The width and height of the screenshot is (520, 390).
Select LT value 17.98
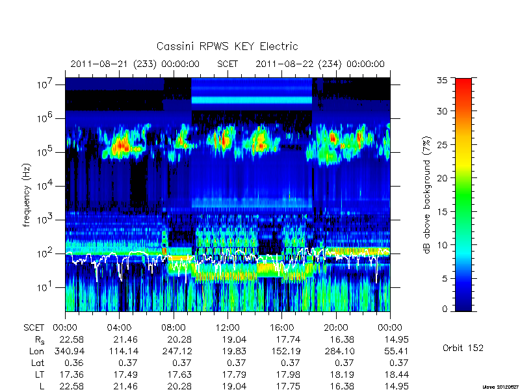point(287,374)
